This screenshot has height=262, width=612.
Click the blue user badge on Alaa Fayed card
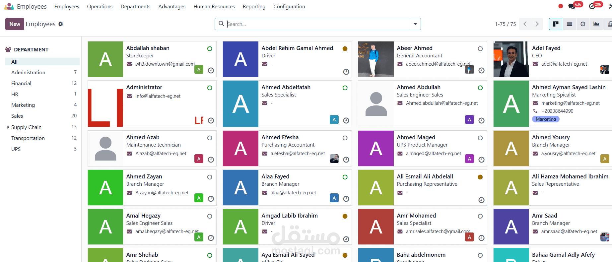[x=334, y=198]
